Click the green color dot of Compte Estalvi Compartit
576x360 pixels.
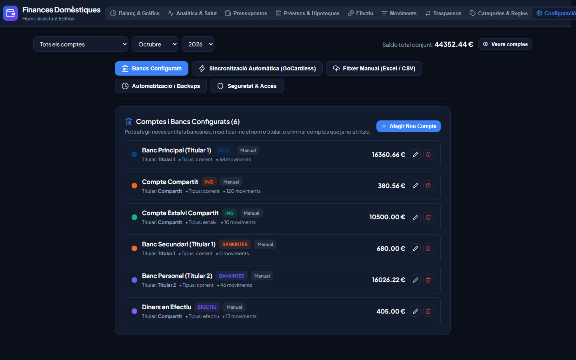(134, 217)
